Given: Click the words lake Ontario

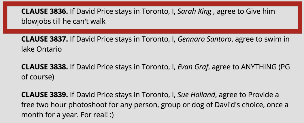Looking at the screenshot, I should point(41,49).
